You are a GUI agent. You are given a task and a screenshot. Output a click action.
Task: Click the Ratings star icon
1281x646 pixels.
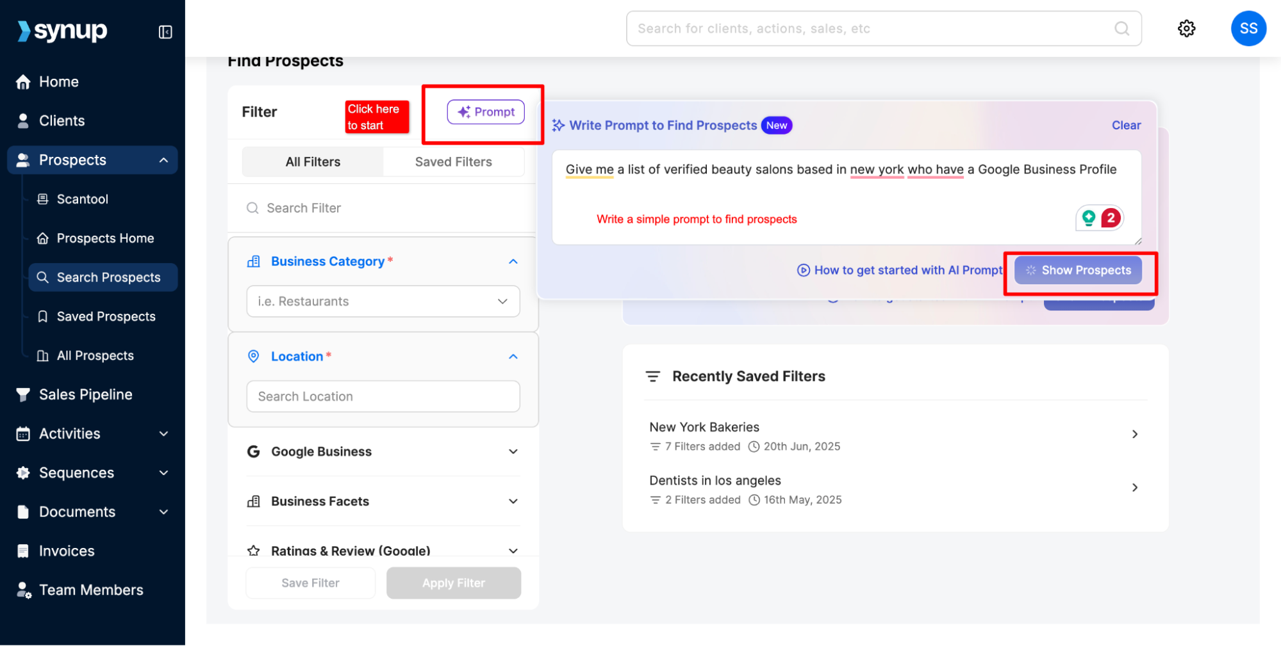coord(254,551)
